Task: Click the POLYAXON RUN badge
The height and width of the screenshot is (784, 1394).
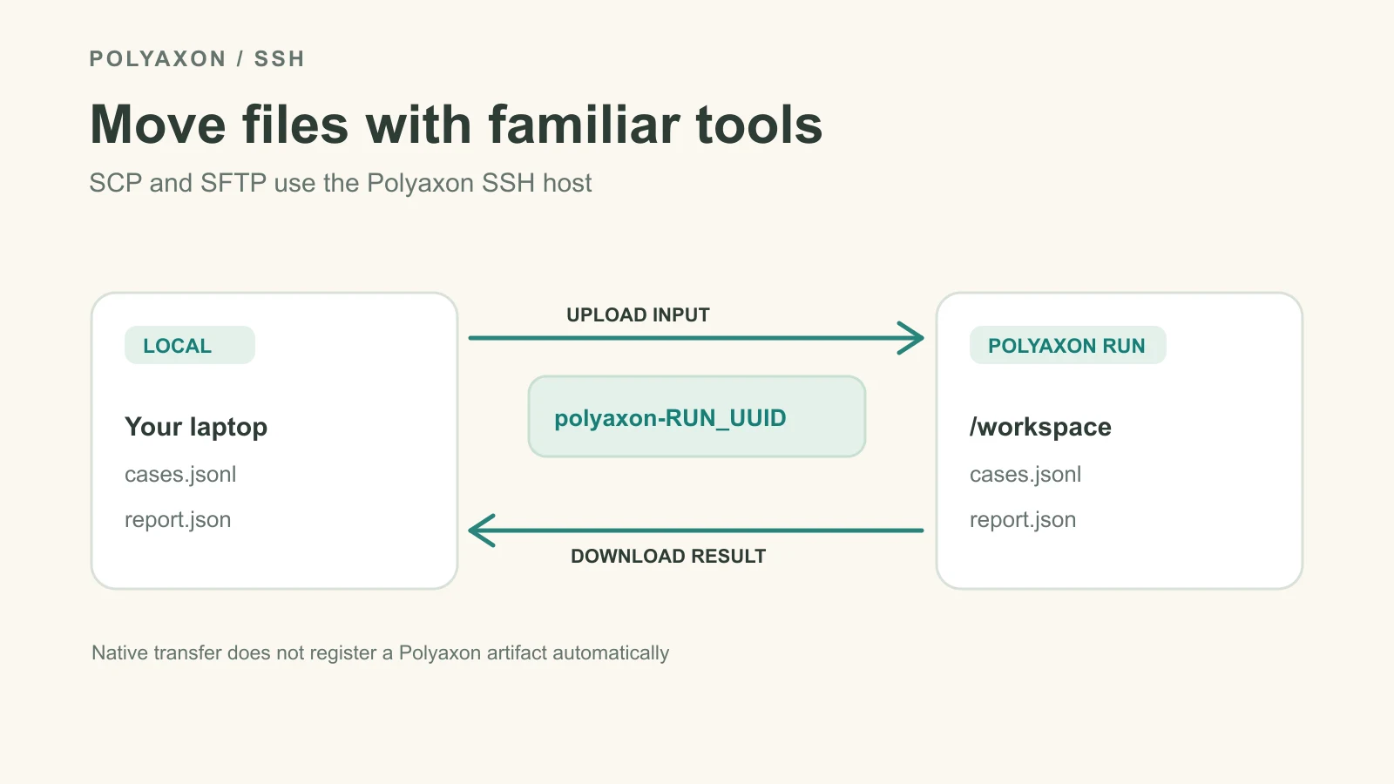Action: [x=1067, y=345]
